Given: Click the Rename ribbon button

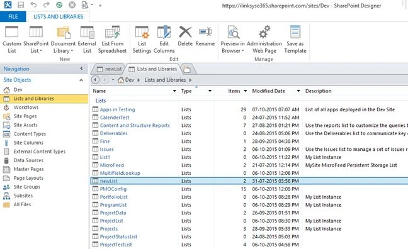Looking at the screenshot, I should (x=205, y=36).
